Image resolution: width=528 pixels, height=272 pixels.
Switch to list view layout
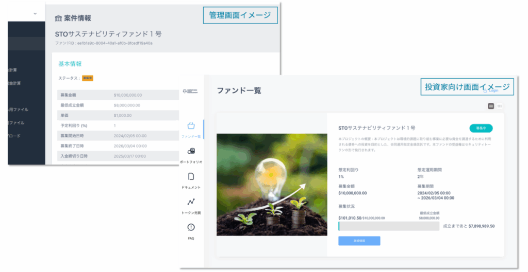pos(491,106)
